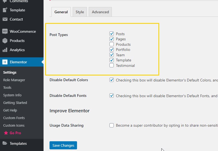The image size is (218, 151).
Task: Switch to the Advanced tab
Action: pos(100,12)
